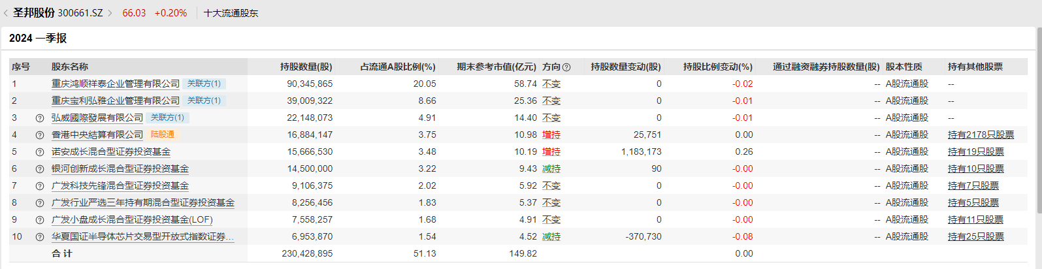Viewport: 1042px width, 269px height.
Task: Click the 期末参考市值(亿元) column header
Action: point(497,67)
